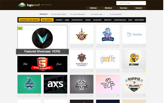Click the green featured star ribbon

coord(20,28)
